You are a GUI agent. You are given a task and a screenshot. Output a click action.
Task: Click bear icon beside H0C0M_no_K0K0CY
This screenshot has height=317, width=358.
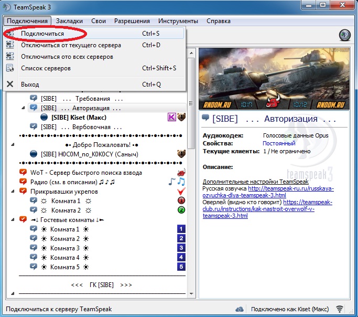(x=181, y=154)
